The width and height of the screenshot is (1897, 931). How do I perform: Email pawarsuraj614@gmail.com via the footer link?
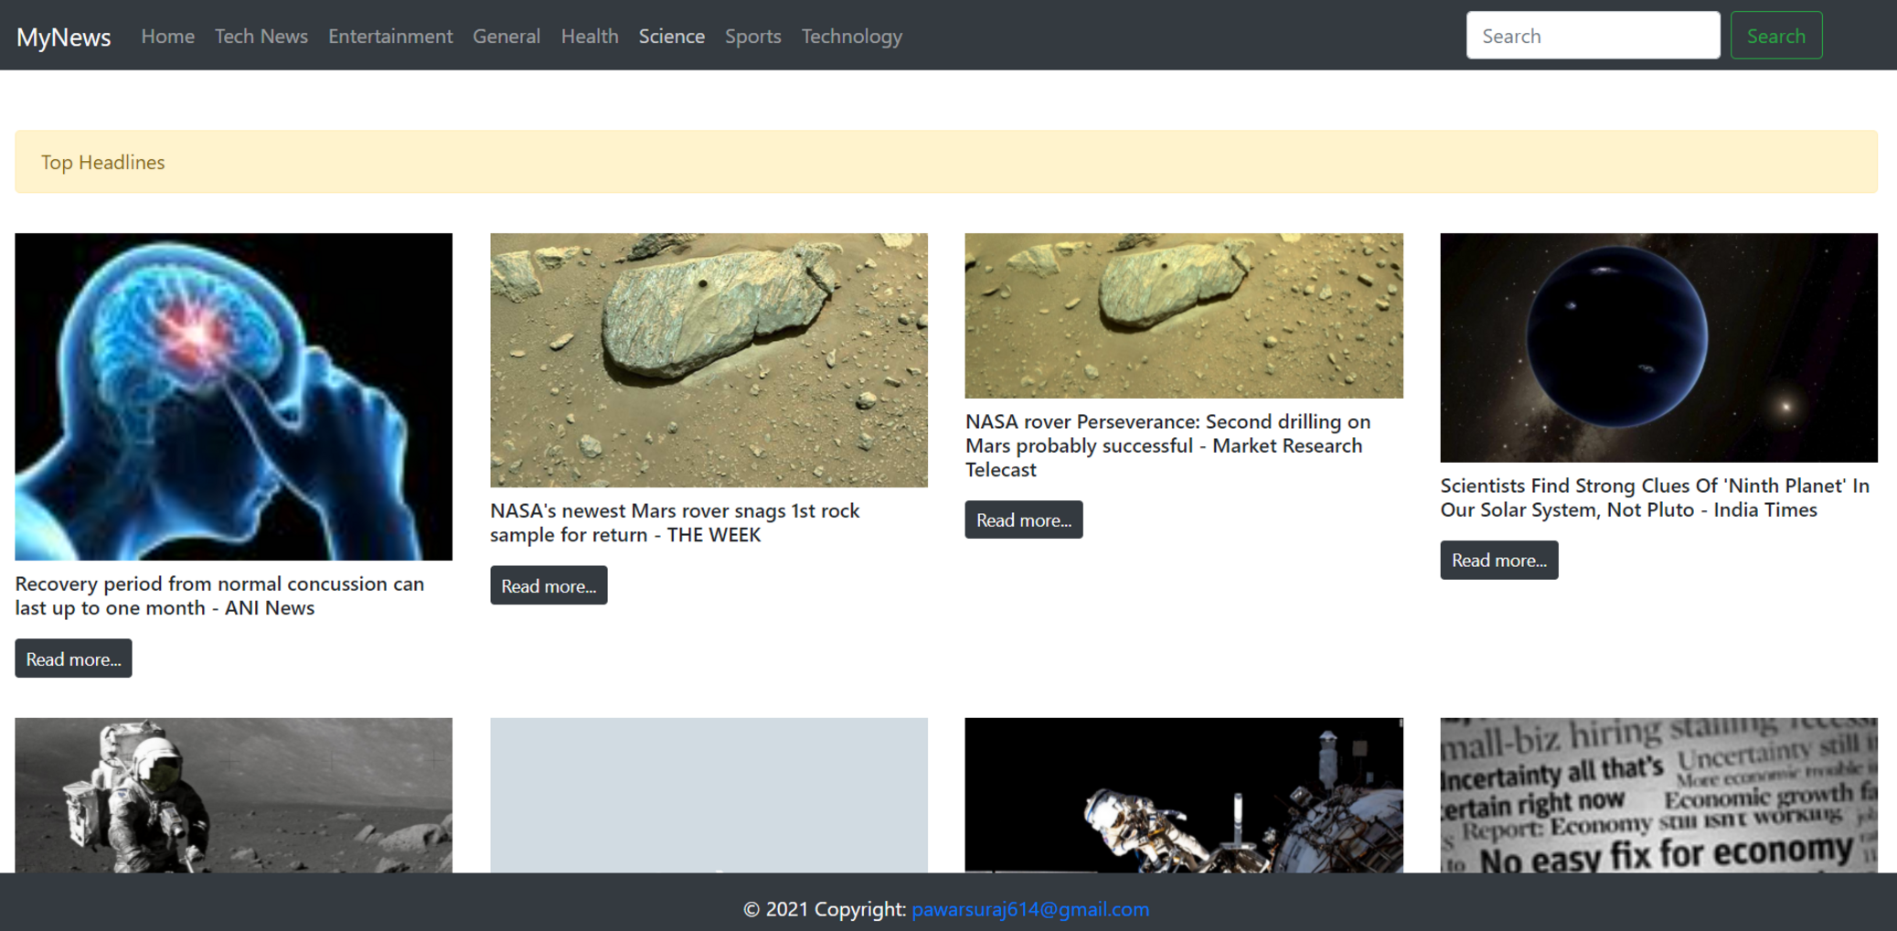1030,909
